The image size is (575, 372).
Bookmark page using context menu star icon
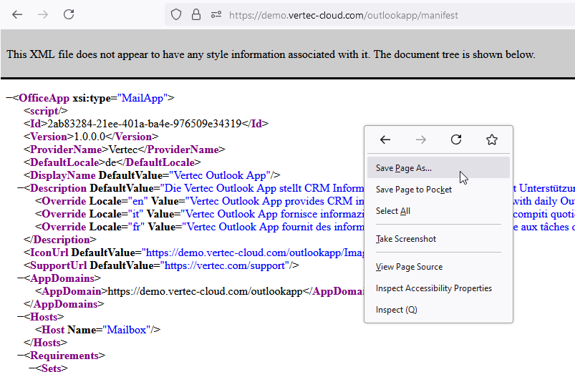492,140
